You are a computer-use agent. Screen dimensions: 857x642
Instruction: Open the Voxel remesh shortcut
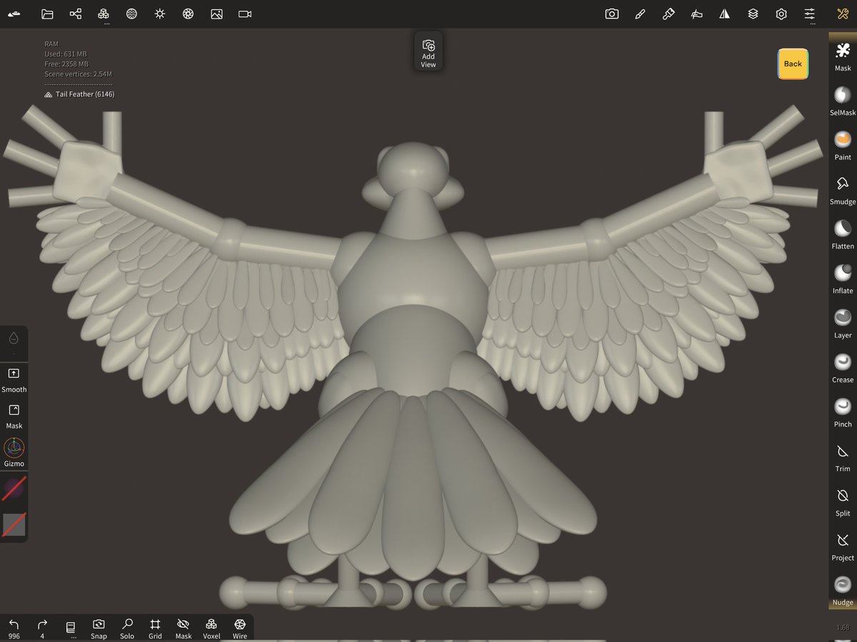click(211, 628)
